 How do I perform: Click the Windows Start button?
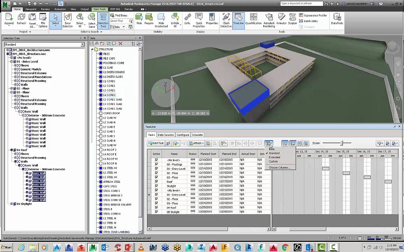(7, 247)
